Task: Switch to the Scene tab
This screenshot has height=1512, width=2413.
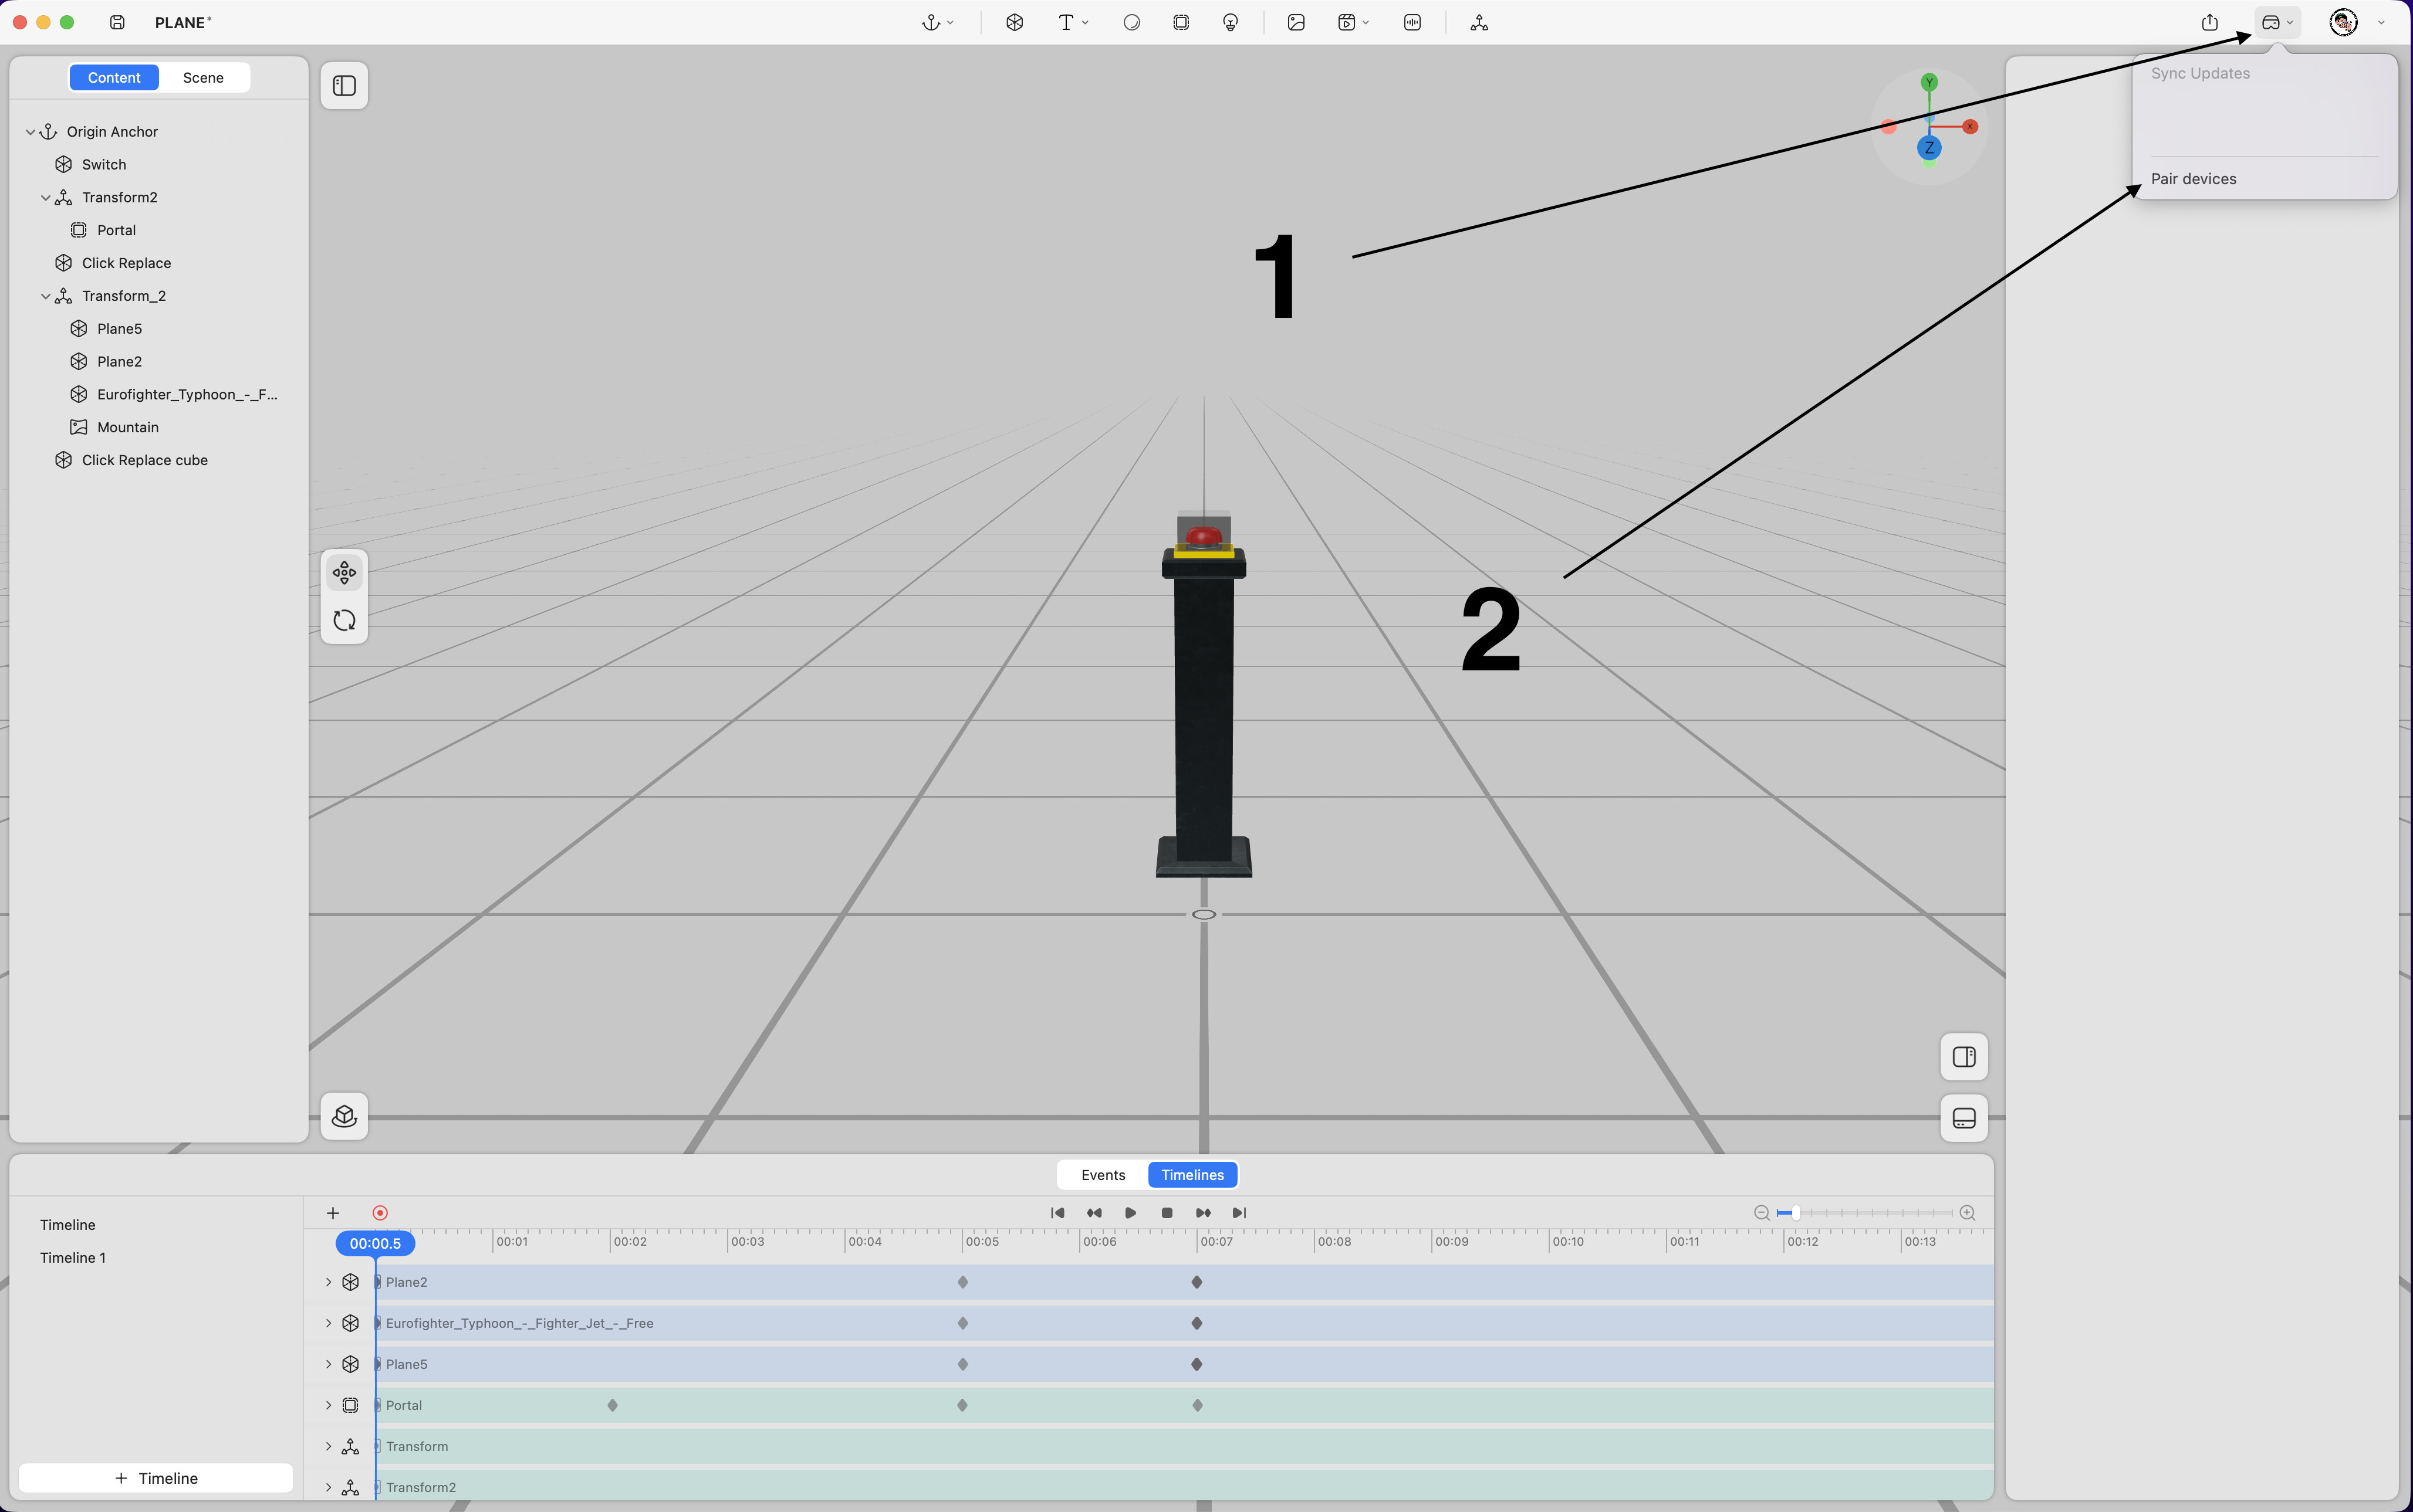Action: (203, 78)
